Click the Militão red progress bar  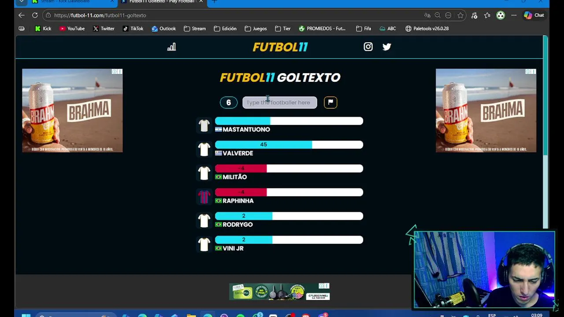click(x=289, y=169)
